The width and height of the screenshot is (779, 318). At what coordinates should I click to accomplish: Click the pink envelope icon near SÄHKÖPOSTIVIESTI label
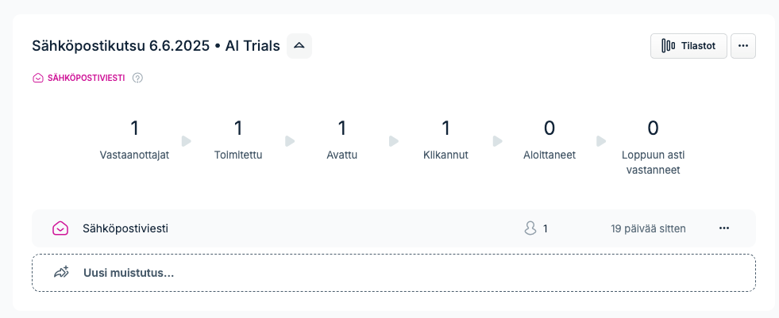point(38,78)
